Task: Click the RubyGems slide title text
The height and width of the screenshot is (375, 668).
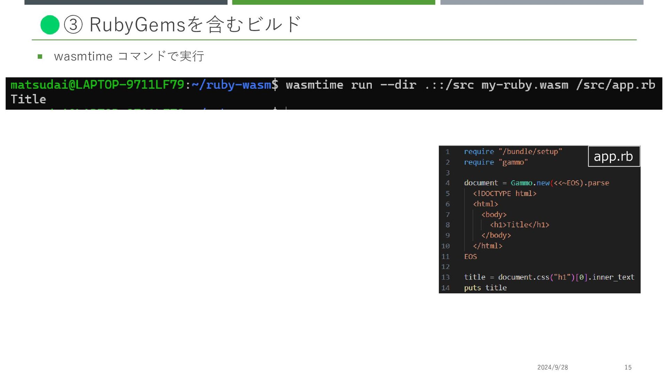Action: pyautogui.click(x=195, y=25)
